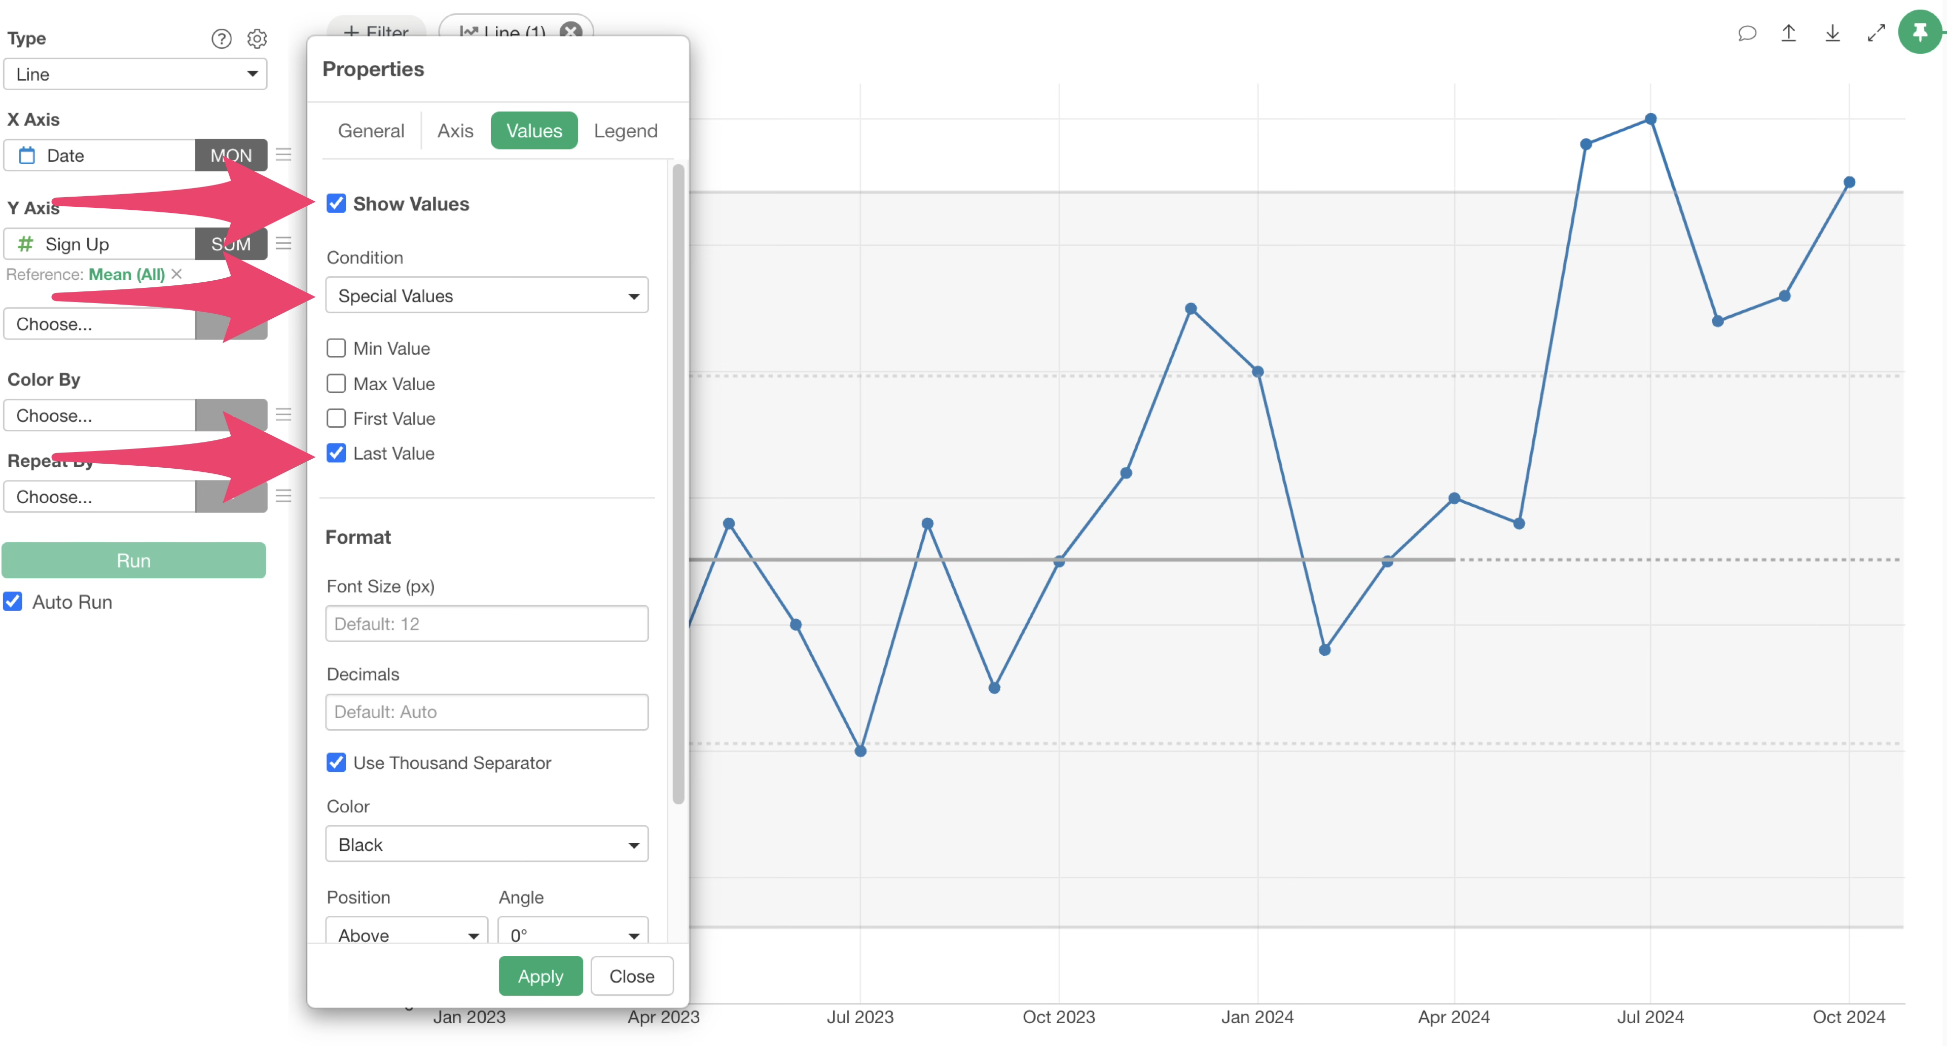Open the Color Black dropdown

point(487,844)
